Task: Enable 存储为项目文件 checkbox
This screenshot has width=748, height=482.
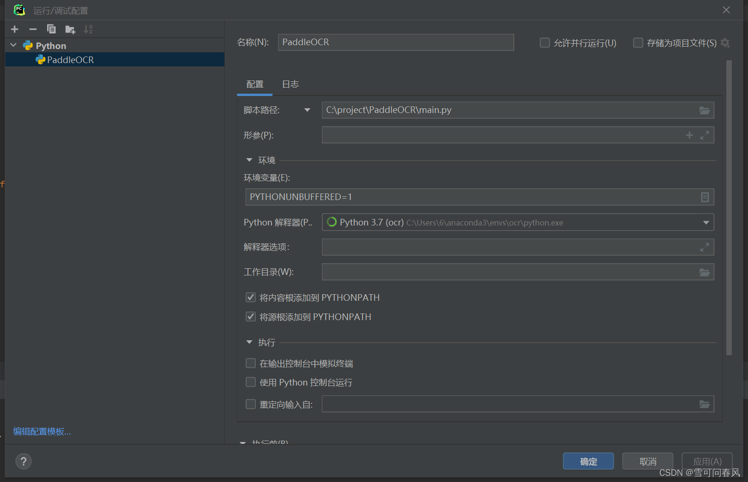Action: coord(638,43)
